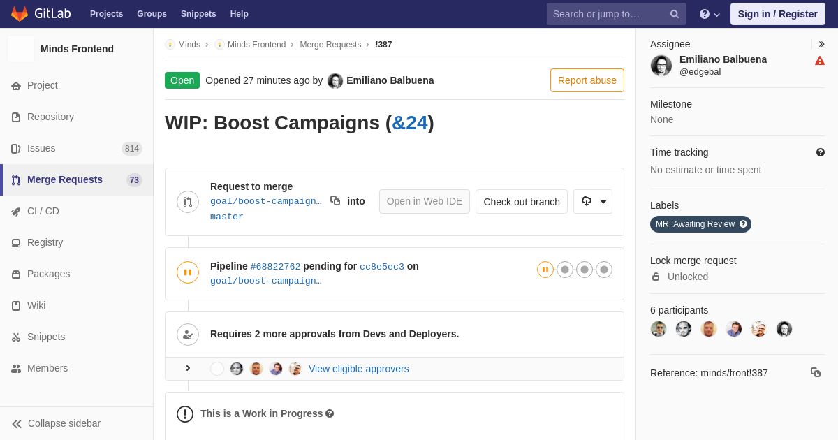Go to Snippets in top navbar
The image size is (838, 440).
click(x=198, y=14)
